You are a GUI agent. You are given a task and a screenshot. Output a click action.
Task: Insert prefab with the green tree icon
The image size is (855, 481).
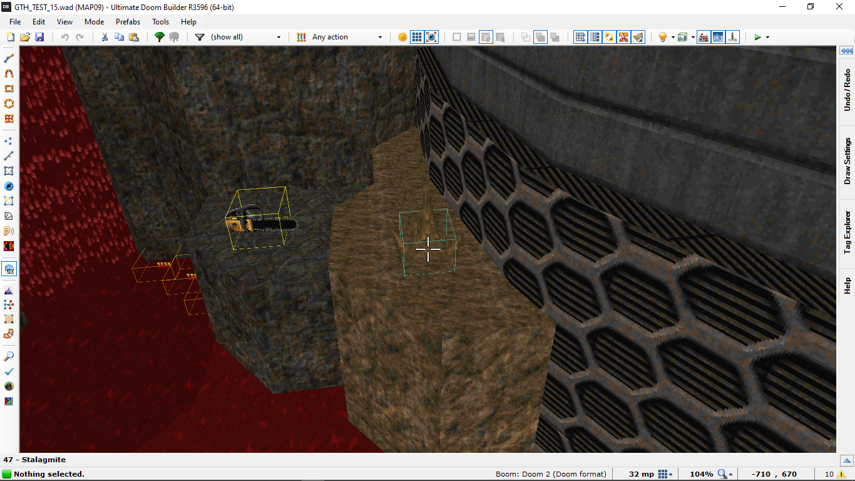[159, 37]
